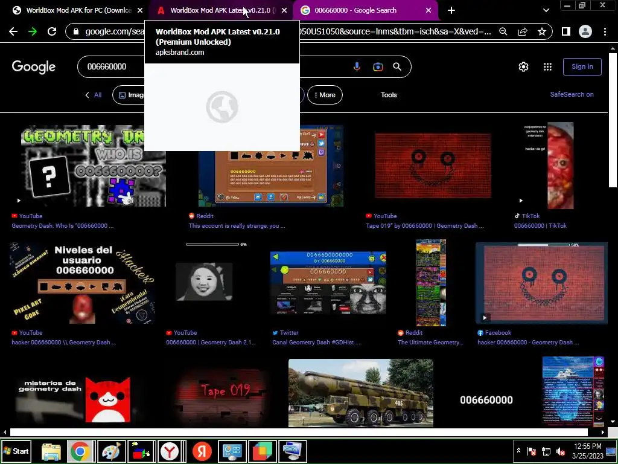This screenshot has height=464, width=618.
Task: Click the muted volume tray icon
Action: point(560,451)
